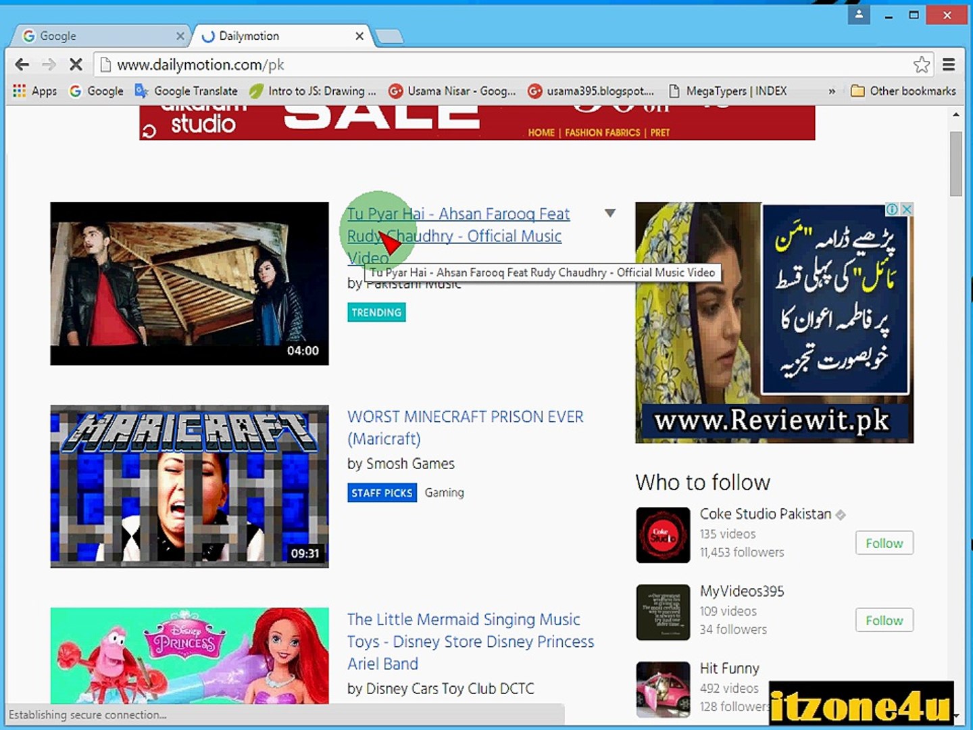Open the Maricraft video thumbnail
The height and width of the screenshot is (730, 973).
[189, 486]
